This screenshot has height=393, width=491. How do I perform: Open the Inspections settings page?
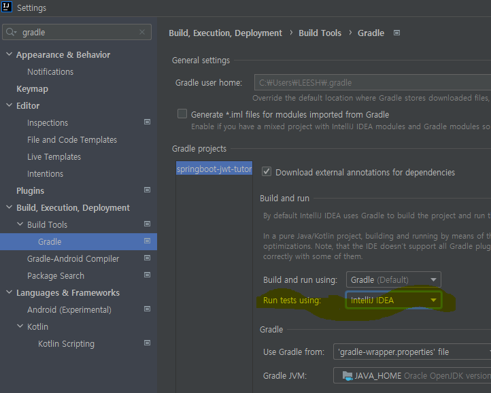[48, 123]
